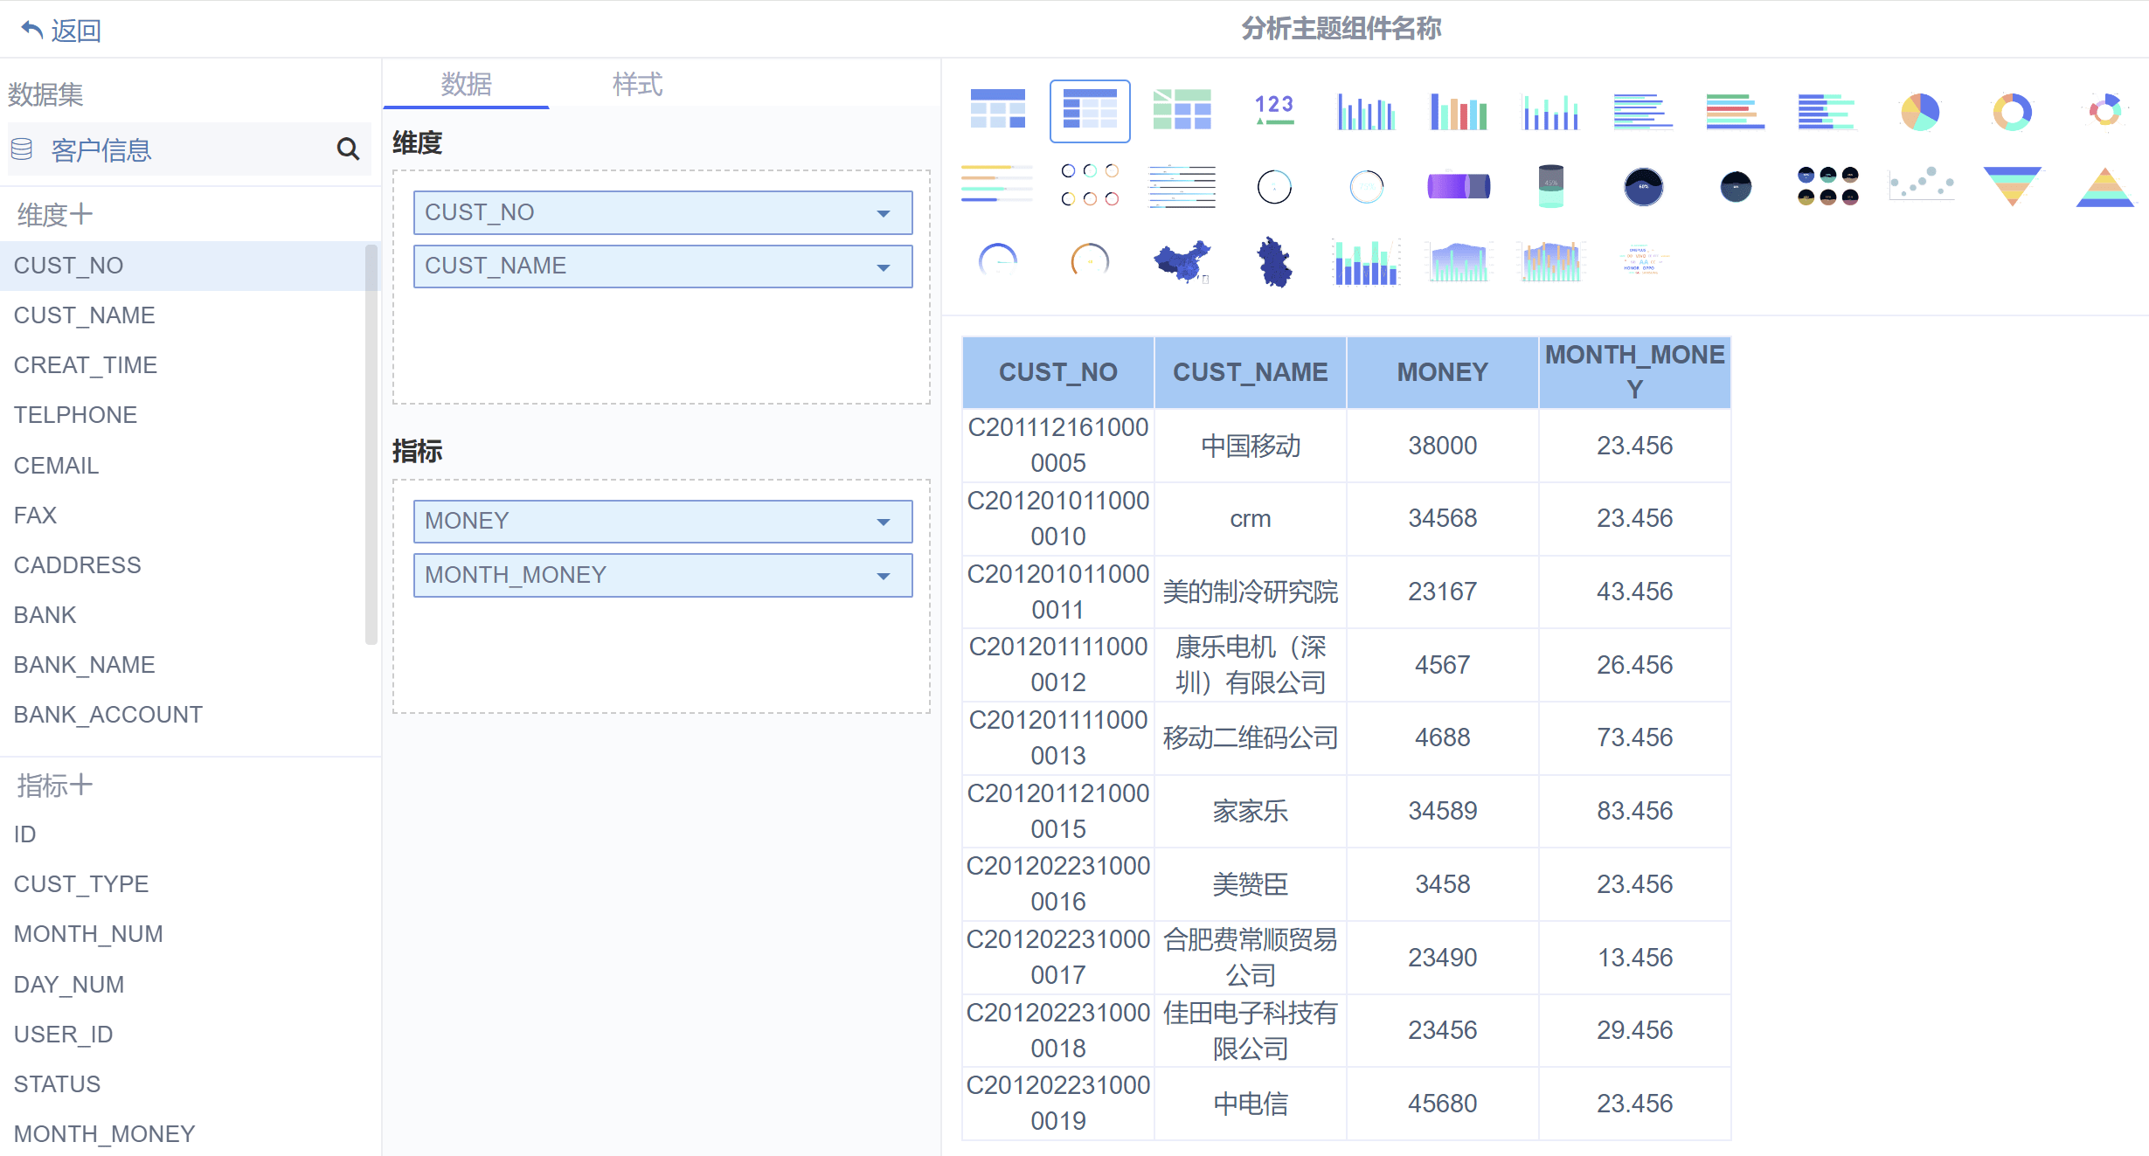Choose the pyramid chart type
This screenshot has height=1156, width=2149.
pos(2104,186)
